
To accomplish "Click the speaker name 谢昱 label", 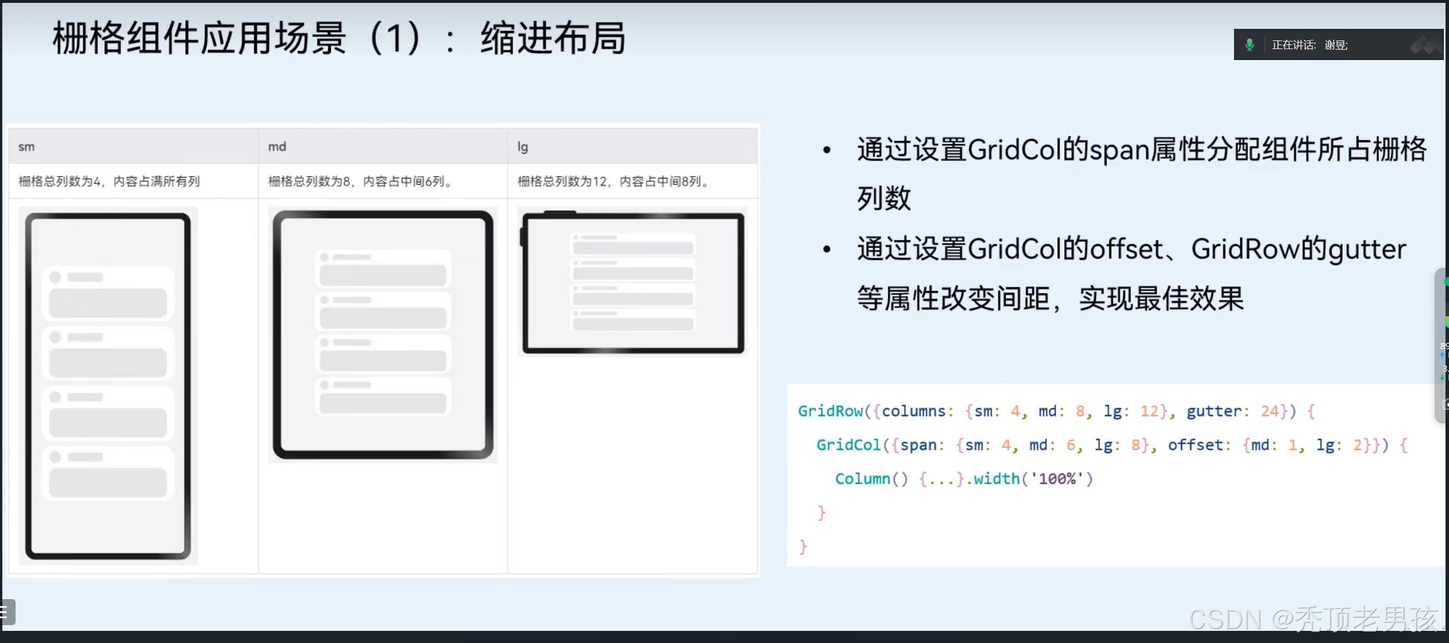I will (x=1336, y=45).
